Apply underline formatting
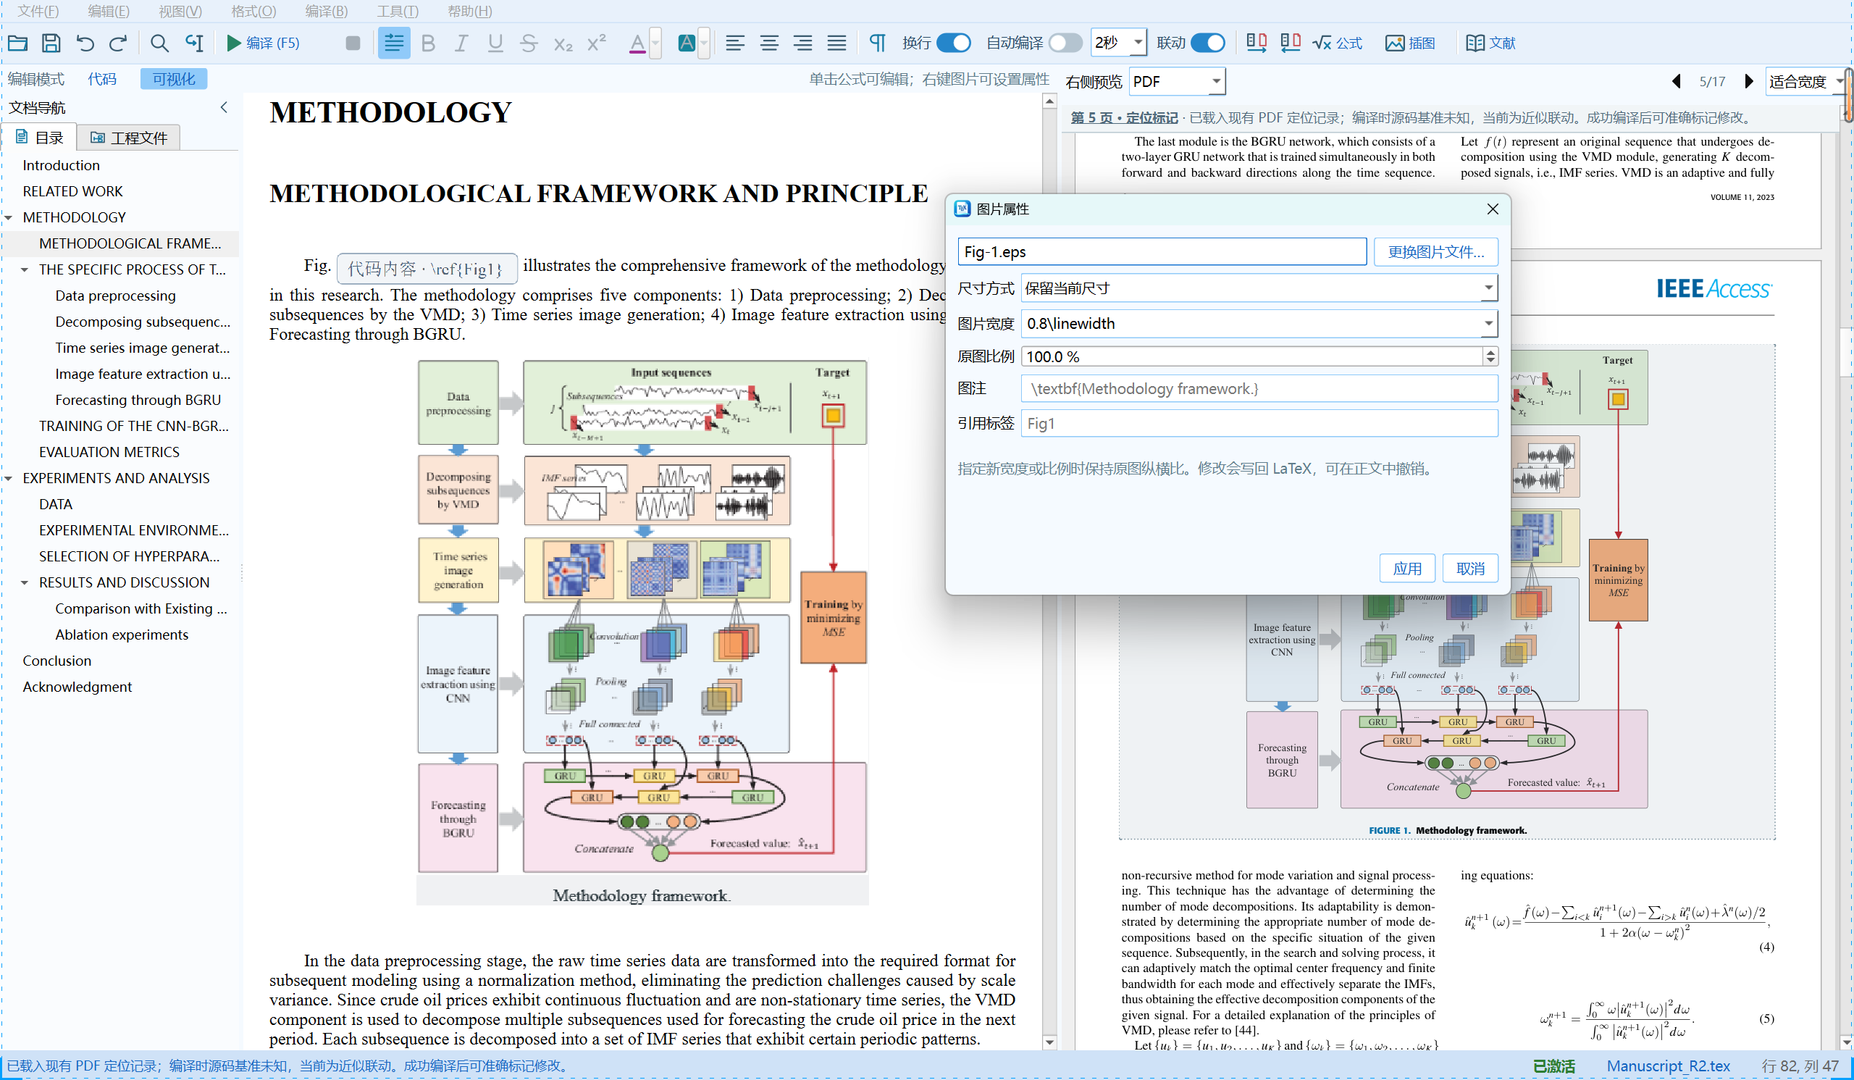The height and width of the screenshot is (1080, 1854). (495, 43)
